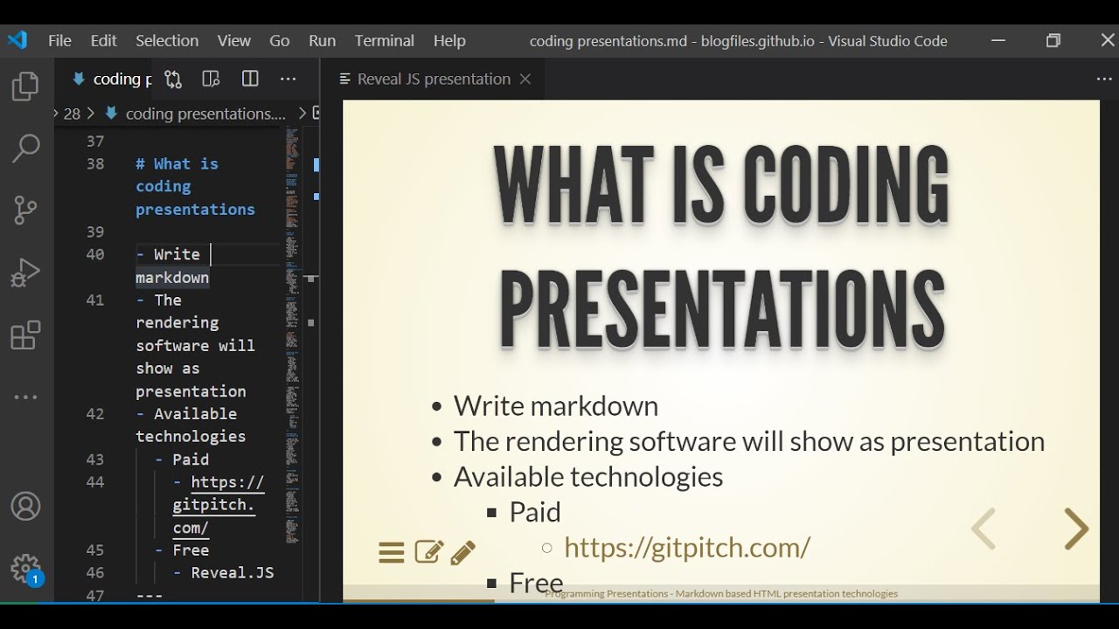
Task: Open the Selection menu
Action: [167, 40]
